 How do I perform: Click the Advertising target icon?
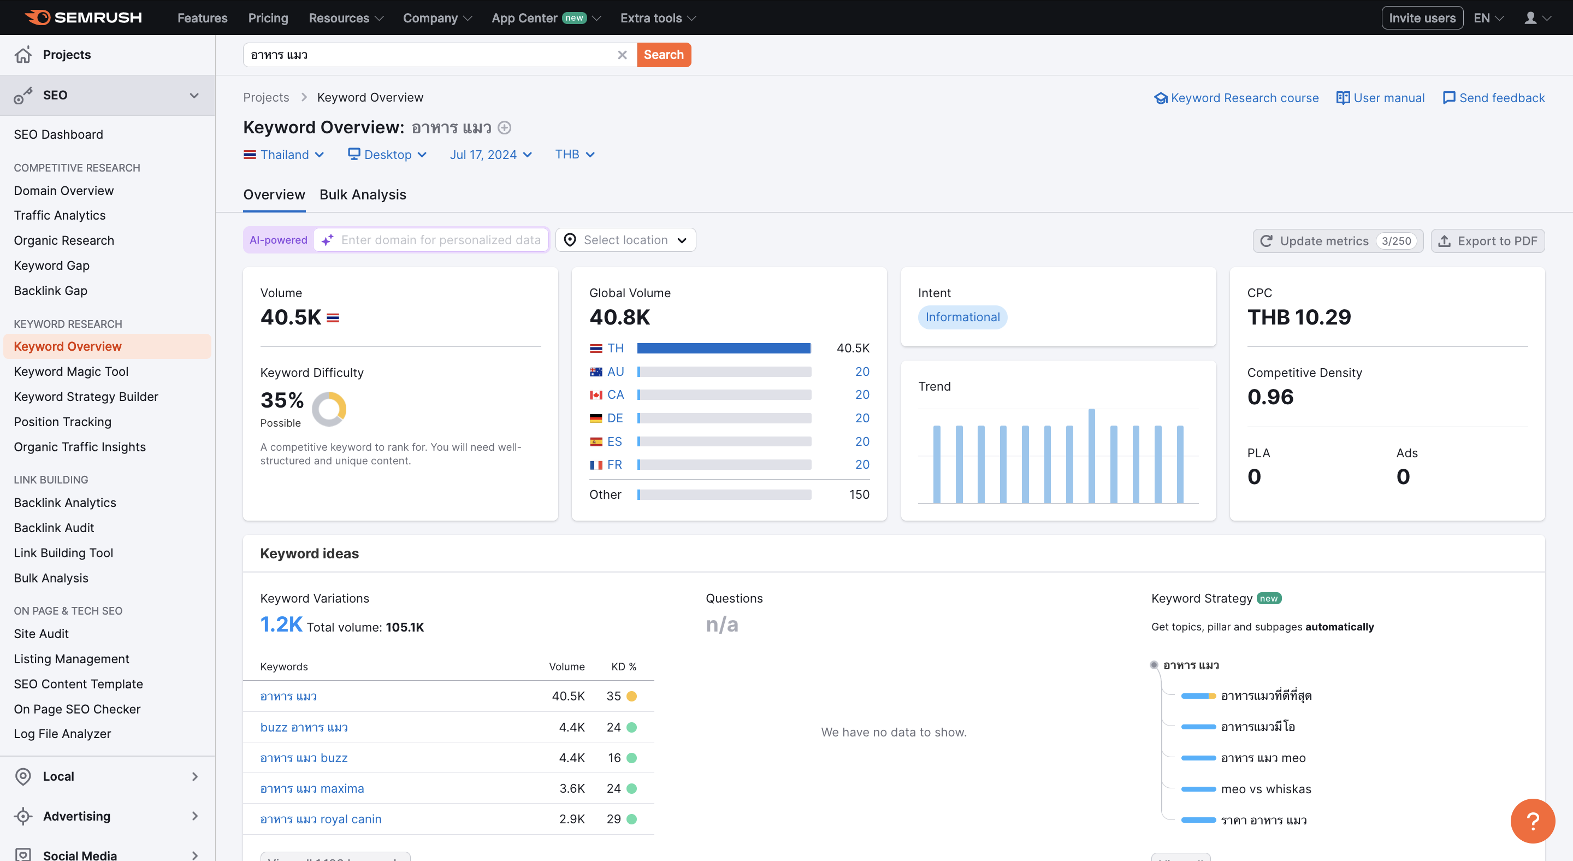click(x=23, y=816)
